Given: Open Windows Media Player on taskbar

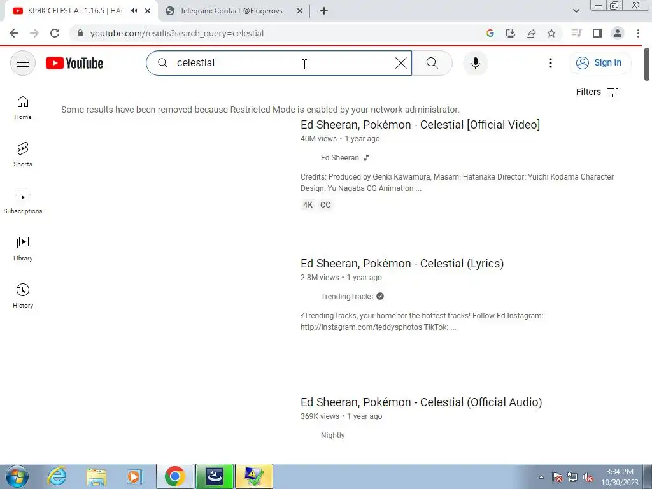Looking at the screenshot, I should (134, 476).
